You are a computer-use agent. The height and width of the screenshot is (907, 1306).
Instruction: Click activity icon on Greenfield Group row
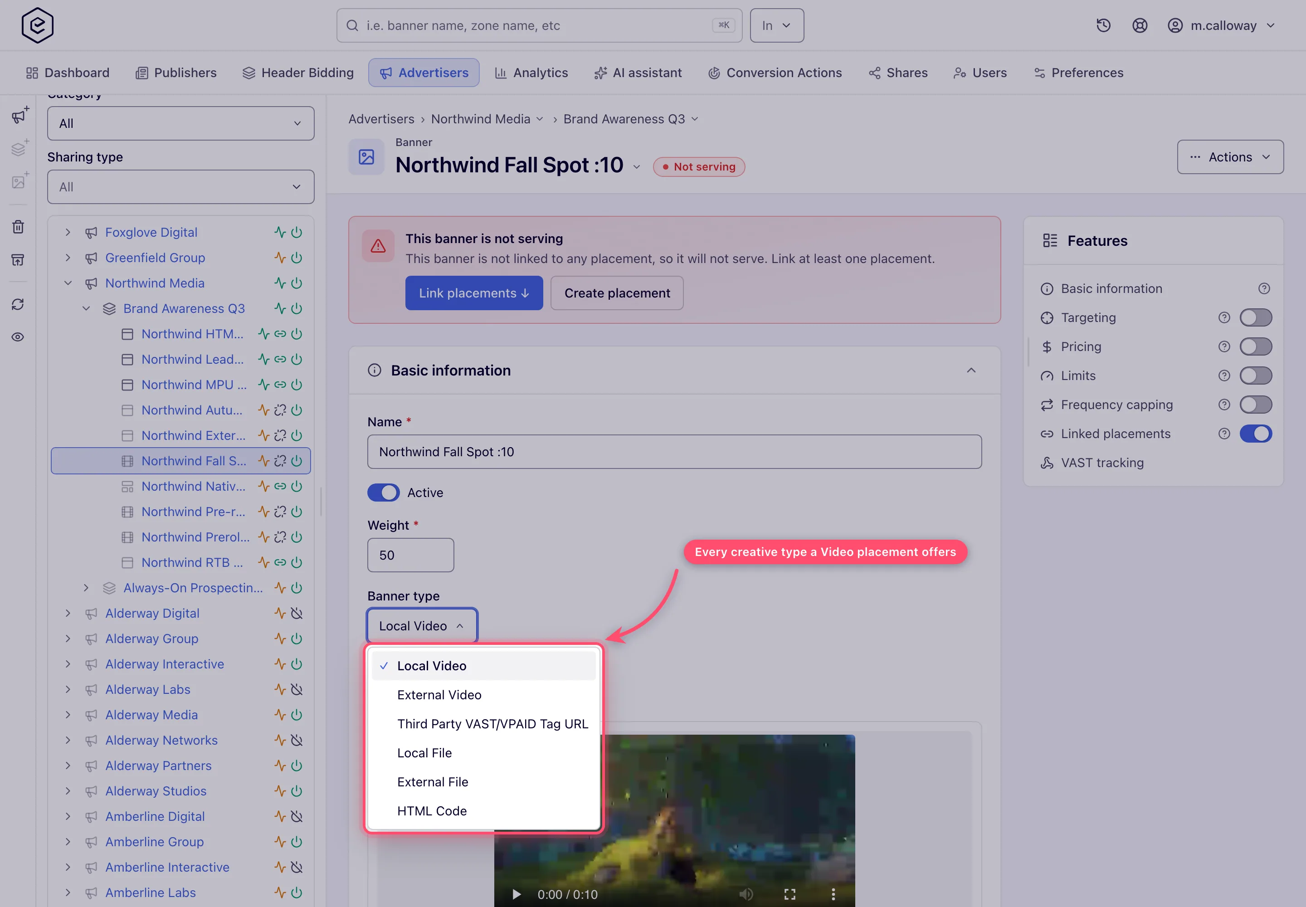[x=280, y=258]
